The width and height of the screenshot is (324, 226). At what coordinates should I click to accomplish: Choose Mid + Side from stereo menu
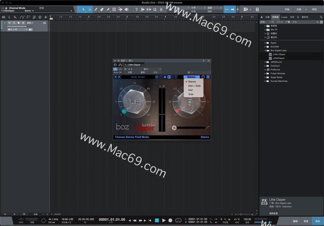[194, 86]
